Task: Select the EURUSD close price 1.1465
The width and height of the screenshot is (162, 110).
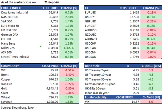Action: click(x=134, y=12)
